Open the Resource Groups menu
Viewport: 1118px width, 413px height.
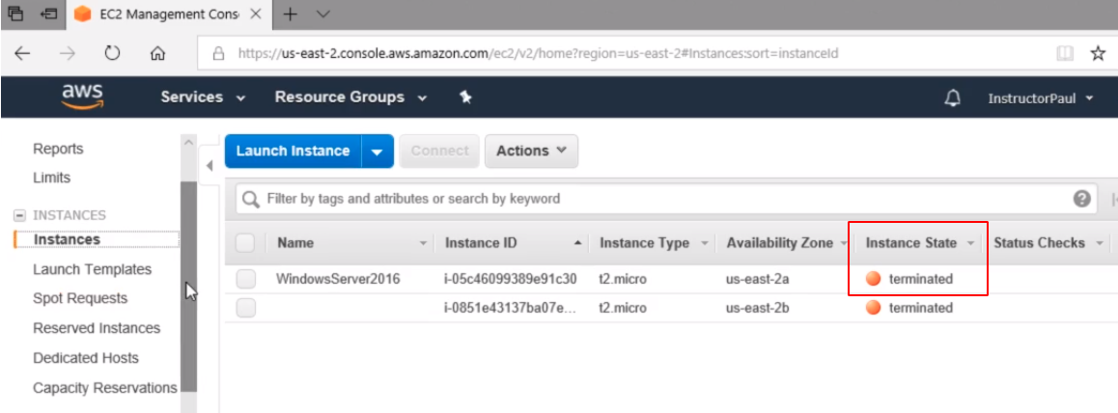tap(350, 97)
